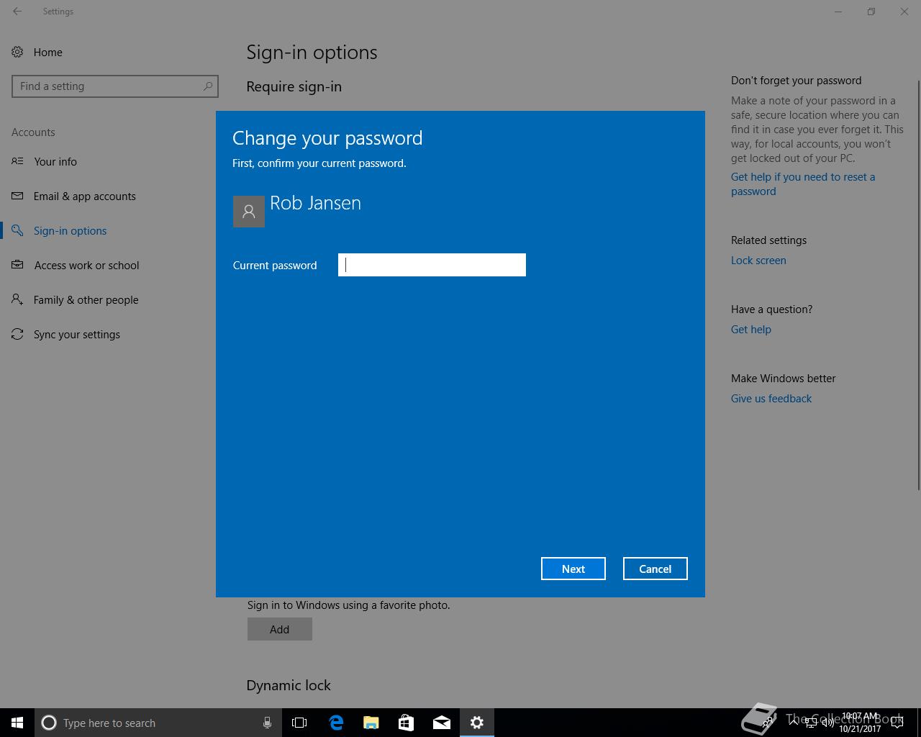Screen dimensions: 921x737
Task: Open File Explorer from taskbar
Action: pos(371,723)
